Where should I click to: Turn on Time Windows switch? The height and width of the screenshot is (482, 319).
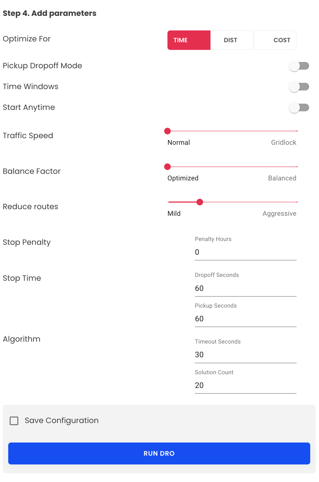[x=299, y=87]
